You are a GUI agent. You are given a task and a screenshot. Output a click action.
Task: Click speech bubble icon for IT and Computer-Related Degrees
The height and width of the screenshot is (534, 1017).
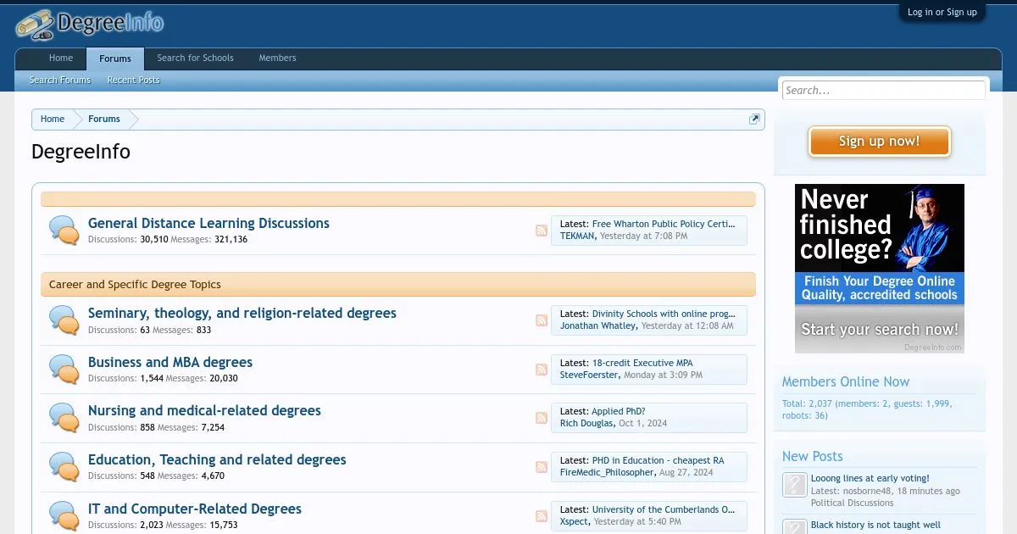(64, 515)
